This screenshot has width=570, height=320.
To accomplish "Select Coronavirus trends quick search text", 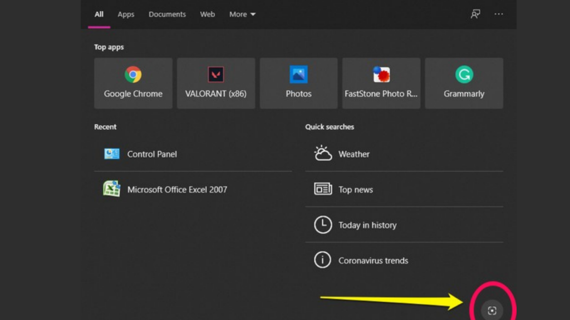I will coord(373,261).
